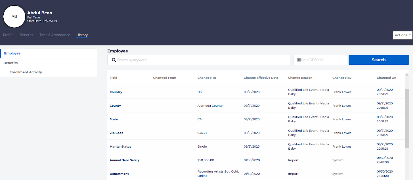Screen dimensions: 413x180
Task: Open the Actions dropdown
Action: pyautogui.click(x=402, y=35)
